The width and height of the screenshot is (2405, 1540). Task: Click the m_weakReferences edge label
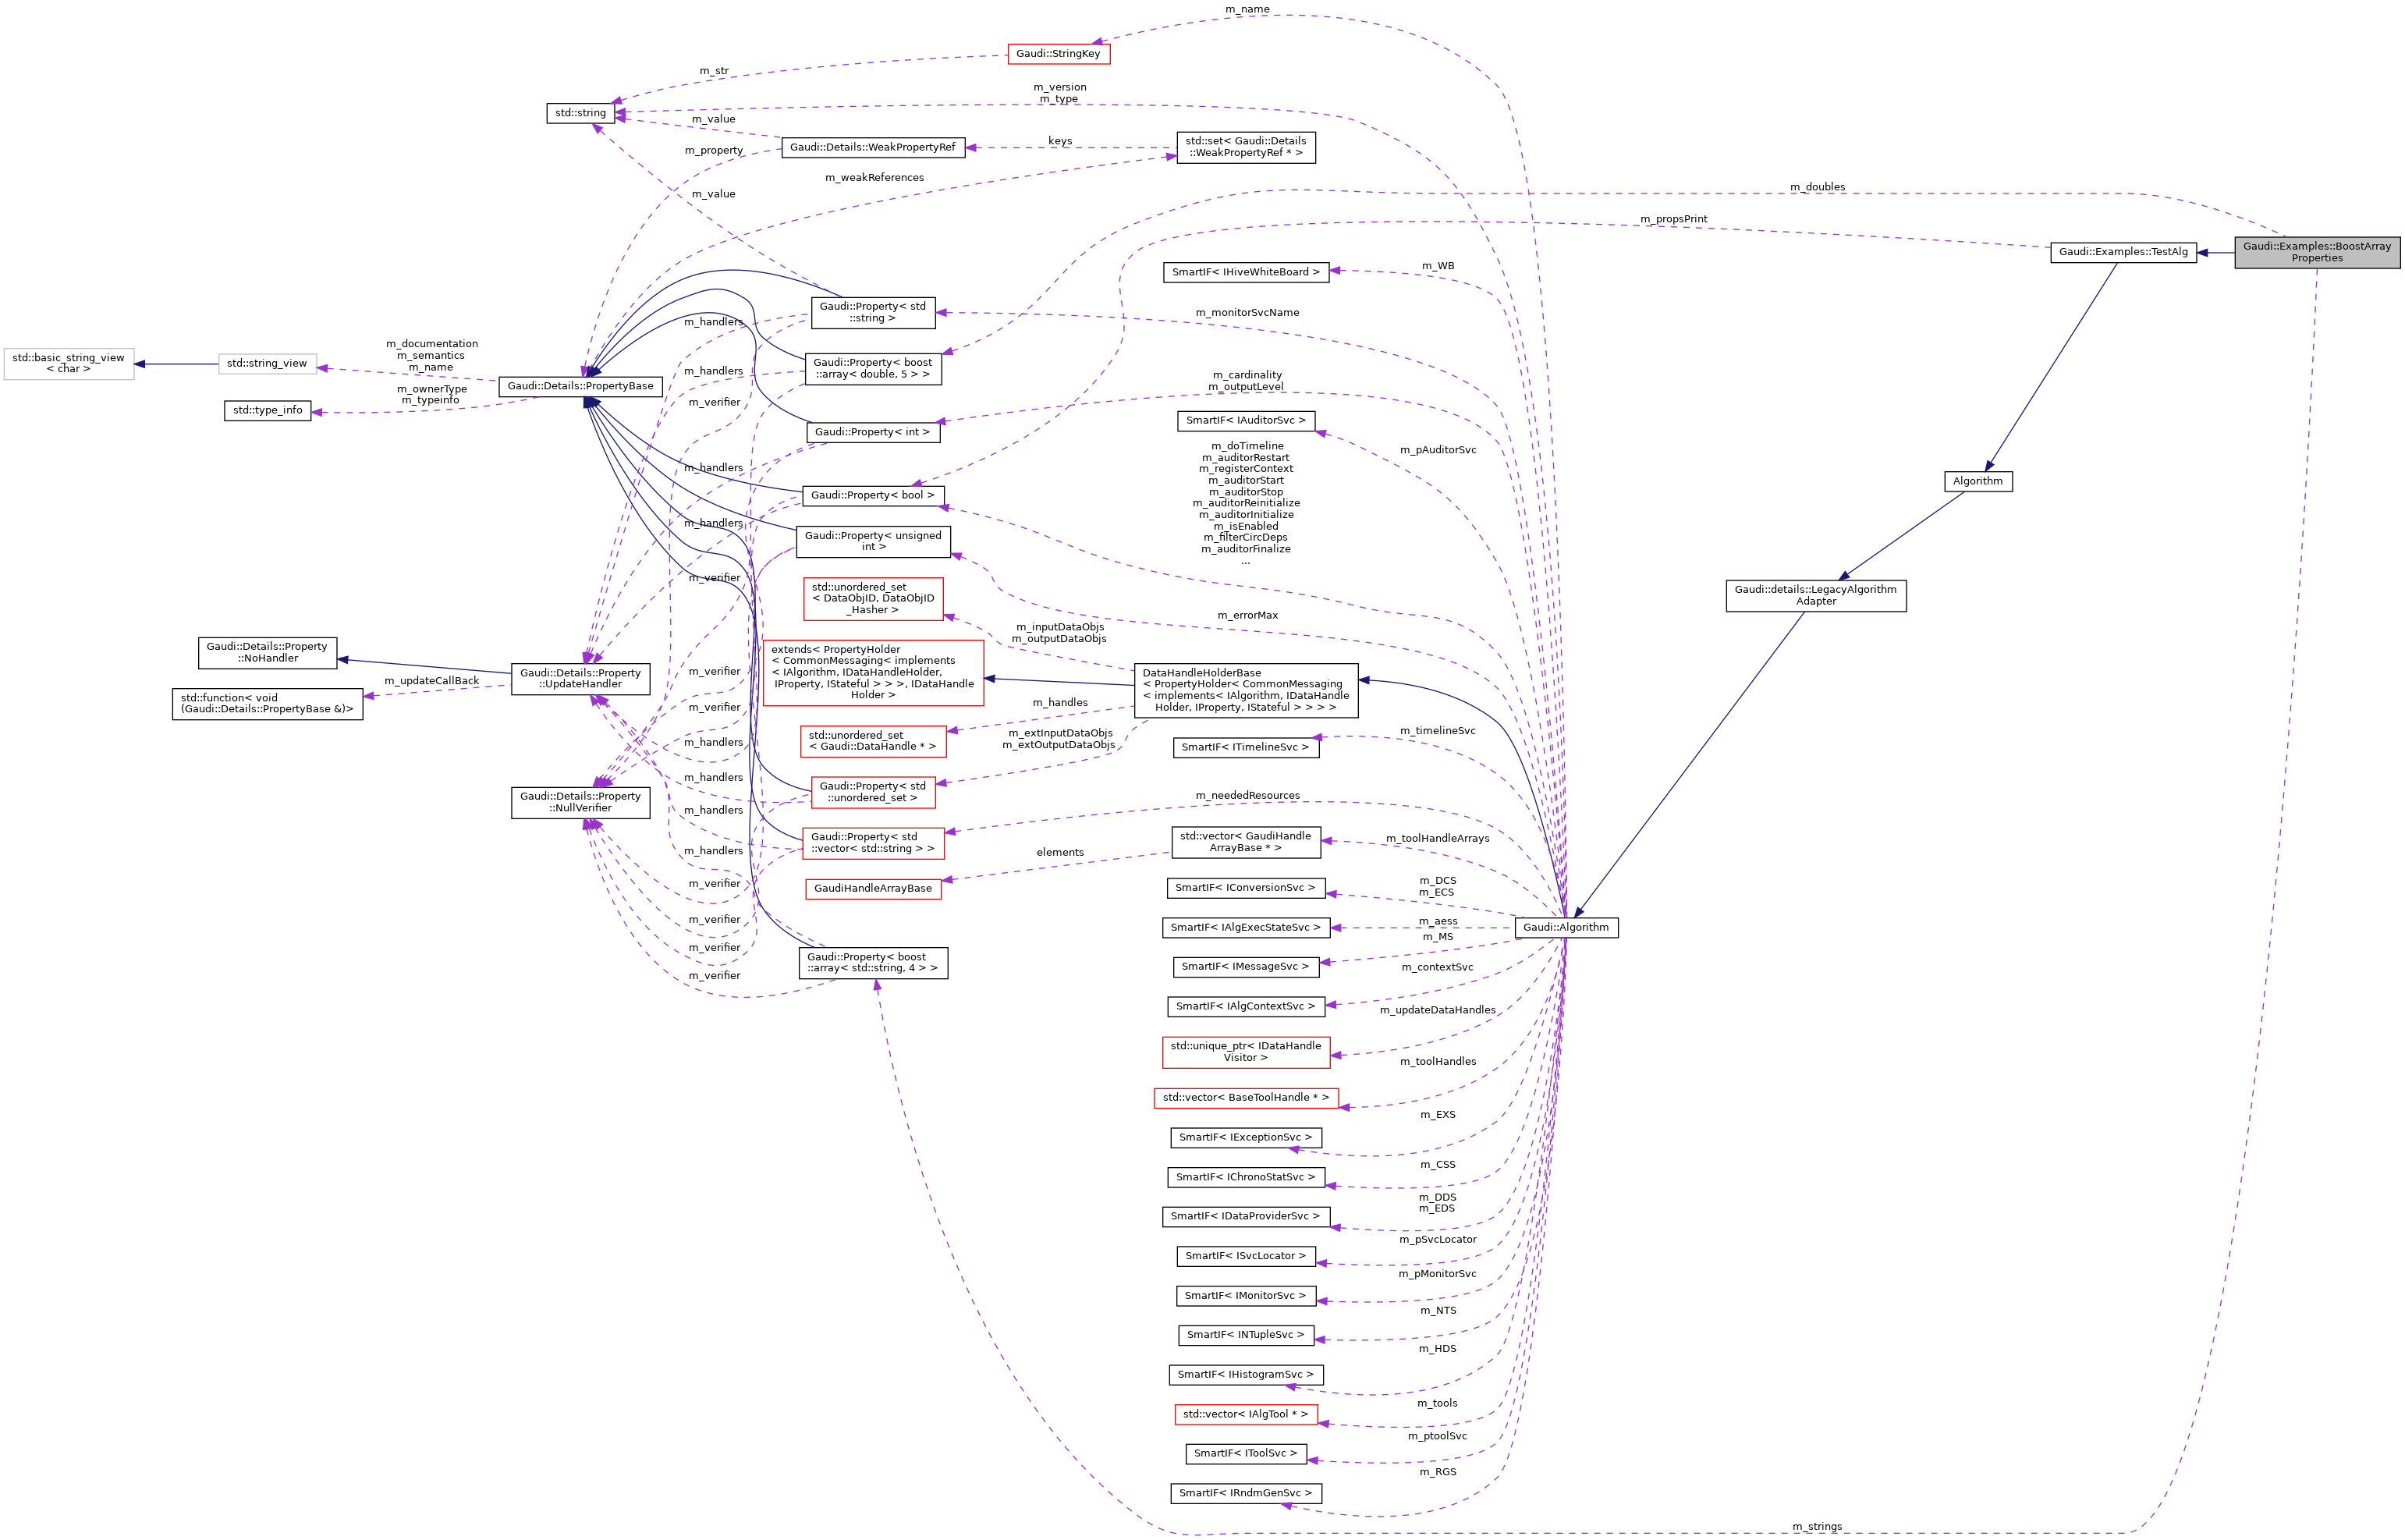coord(874,178)
